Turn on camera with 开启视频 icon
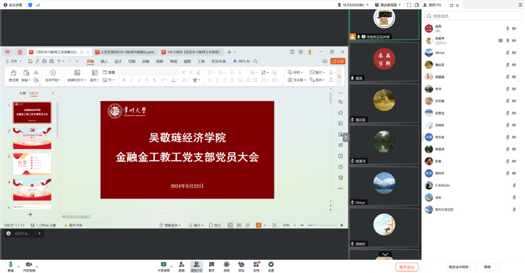This screenshot has height=273, width=525. [29, 264]
